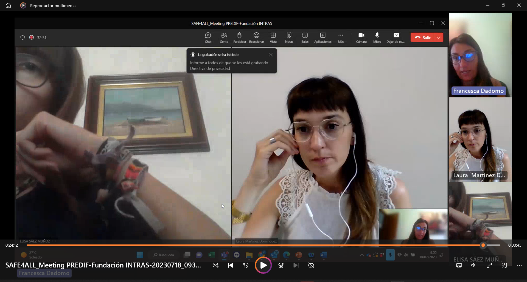This screenshot has width=527, height=282.
Task: Select Laura Martínez video thumbnail on right
Action: click(480, 139)
